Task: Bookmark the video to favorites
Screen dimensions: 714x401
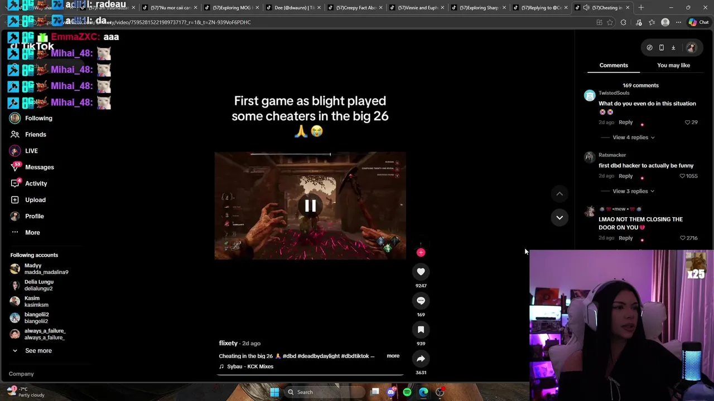Action: [x=421, y=330]
